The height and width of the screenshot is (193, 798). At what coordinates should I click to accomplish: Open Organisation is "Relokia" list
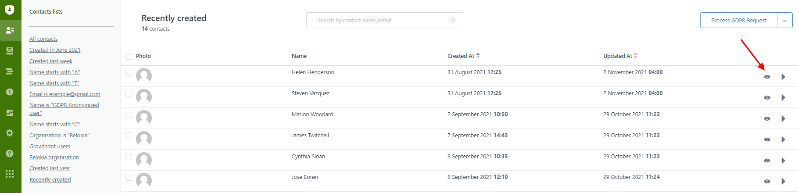59,136
